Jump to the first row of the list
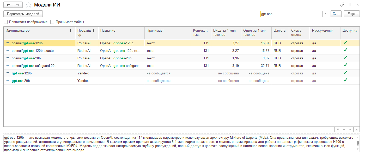The image size is (365, 154). pos(338,129)
